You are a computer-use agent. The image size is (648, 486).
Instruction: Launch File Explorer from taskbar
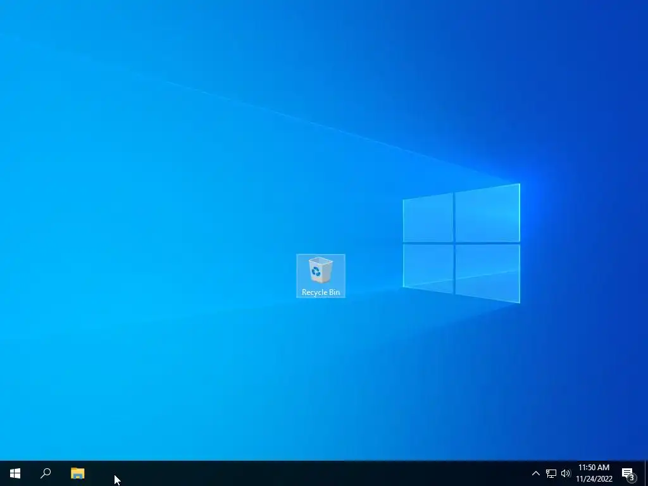(78, 473)
